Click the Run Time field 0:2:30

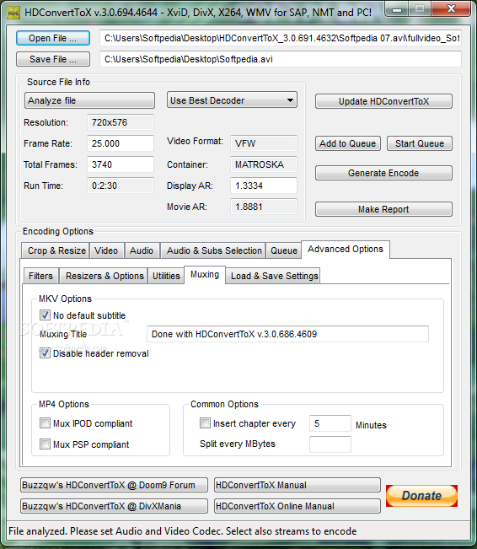(x=121, y=186)
